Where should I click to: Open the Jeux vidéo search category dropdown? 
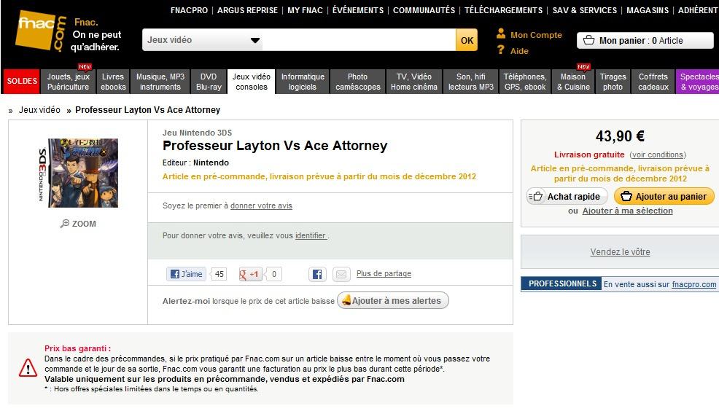point(202,40)
